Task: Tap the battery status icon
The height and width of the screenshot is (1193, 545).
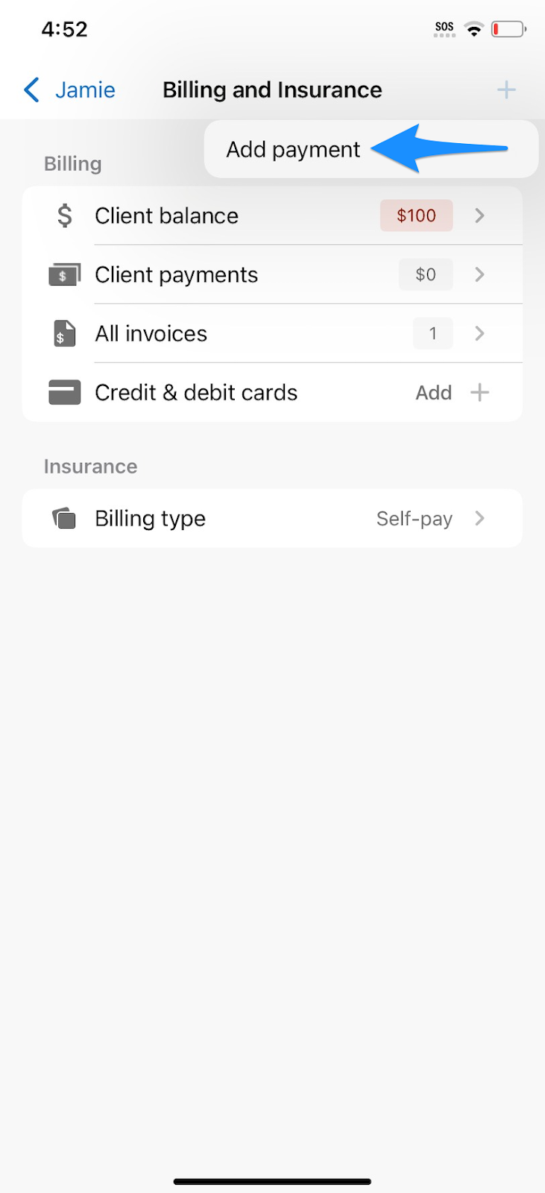Action: [508, 29]
